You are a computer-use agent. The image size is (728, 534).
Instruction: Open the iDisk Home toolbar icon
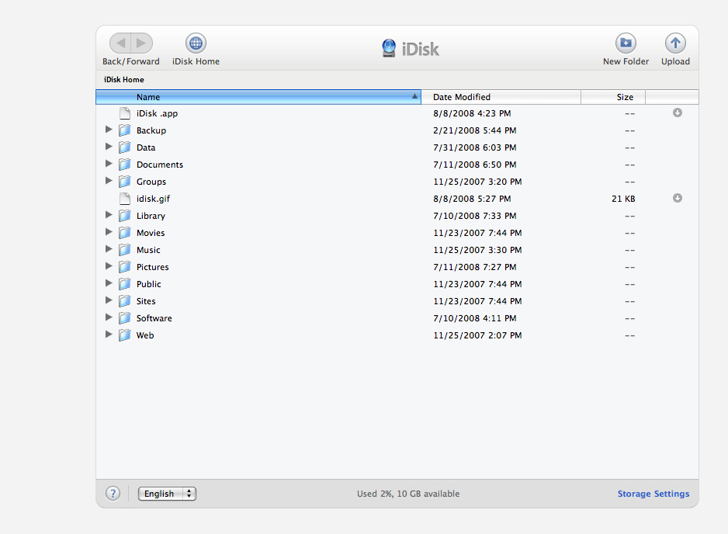click(196, 43)
